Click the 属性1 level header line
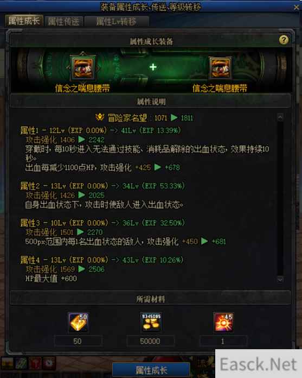The width and height of the screenshot is (302, 378). coord(100,130)
